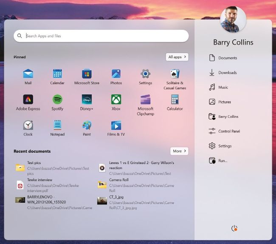276x244 pixels.
Task: Choose Run... from the side menu
Action: (222, 161)
